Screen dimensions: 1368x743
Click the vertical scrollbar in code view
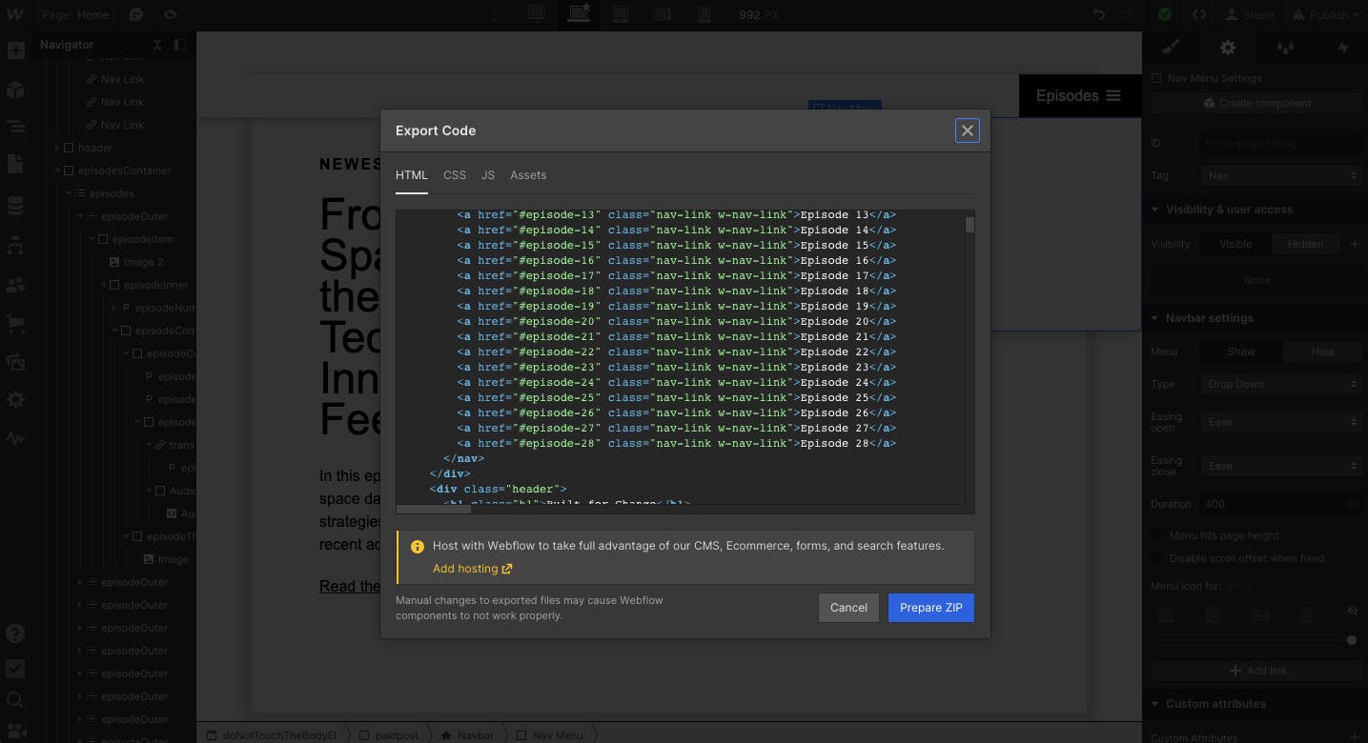(x=970, y=225)
